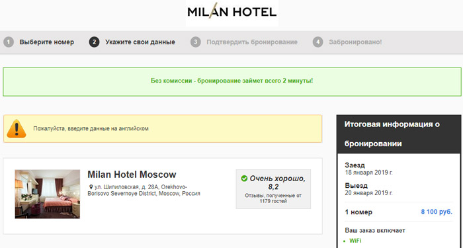Go to 'Выберите номер' step

tap(47, 42)
